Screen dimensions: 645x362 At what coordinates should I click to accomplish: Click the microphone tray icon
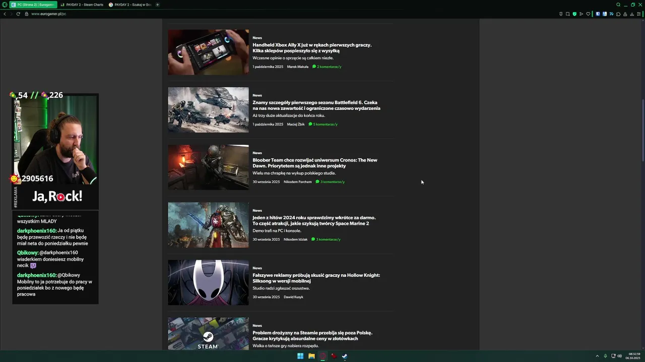[605, 356]
